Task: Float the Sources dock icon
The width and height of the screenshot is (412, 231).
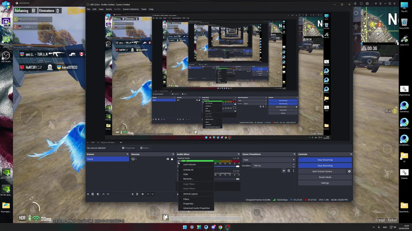Action: [173, 154]
